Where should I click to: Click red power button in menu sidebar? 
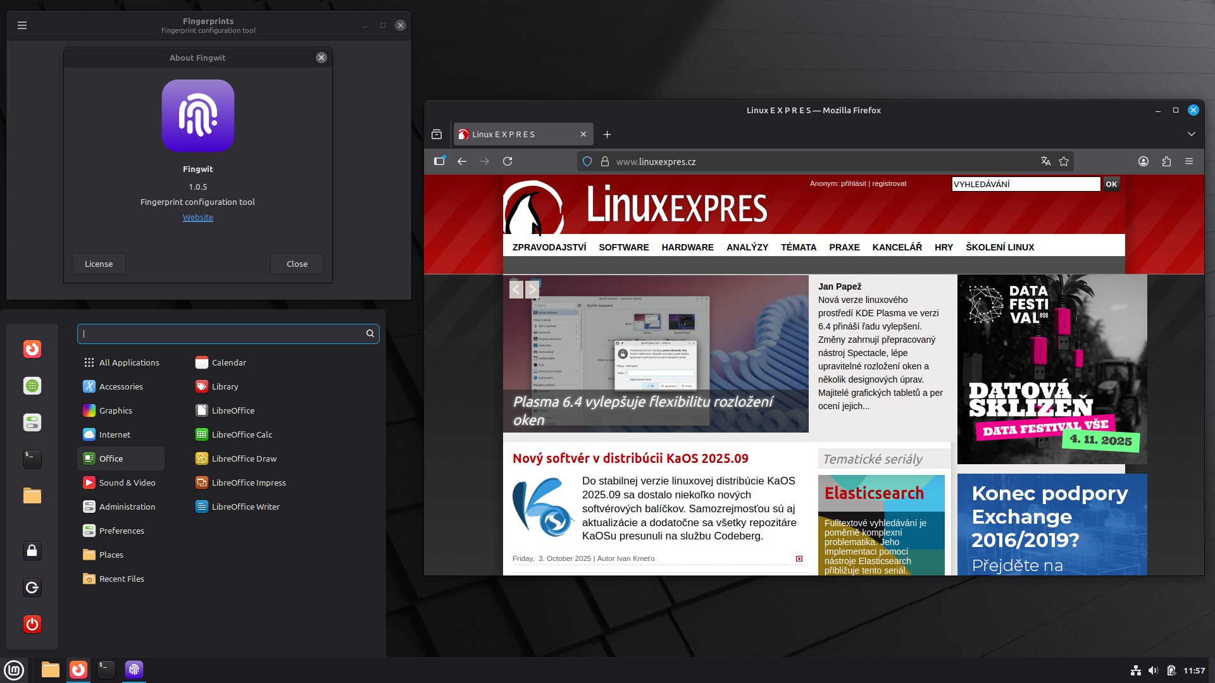32,624
